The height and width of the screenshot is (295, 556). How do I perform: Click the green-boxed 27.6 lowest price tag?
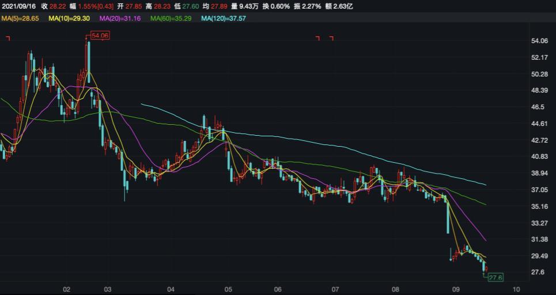coord(496,278)
